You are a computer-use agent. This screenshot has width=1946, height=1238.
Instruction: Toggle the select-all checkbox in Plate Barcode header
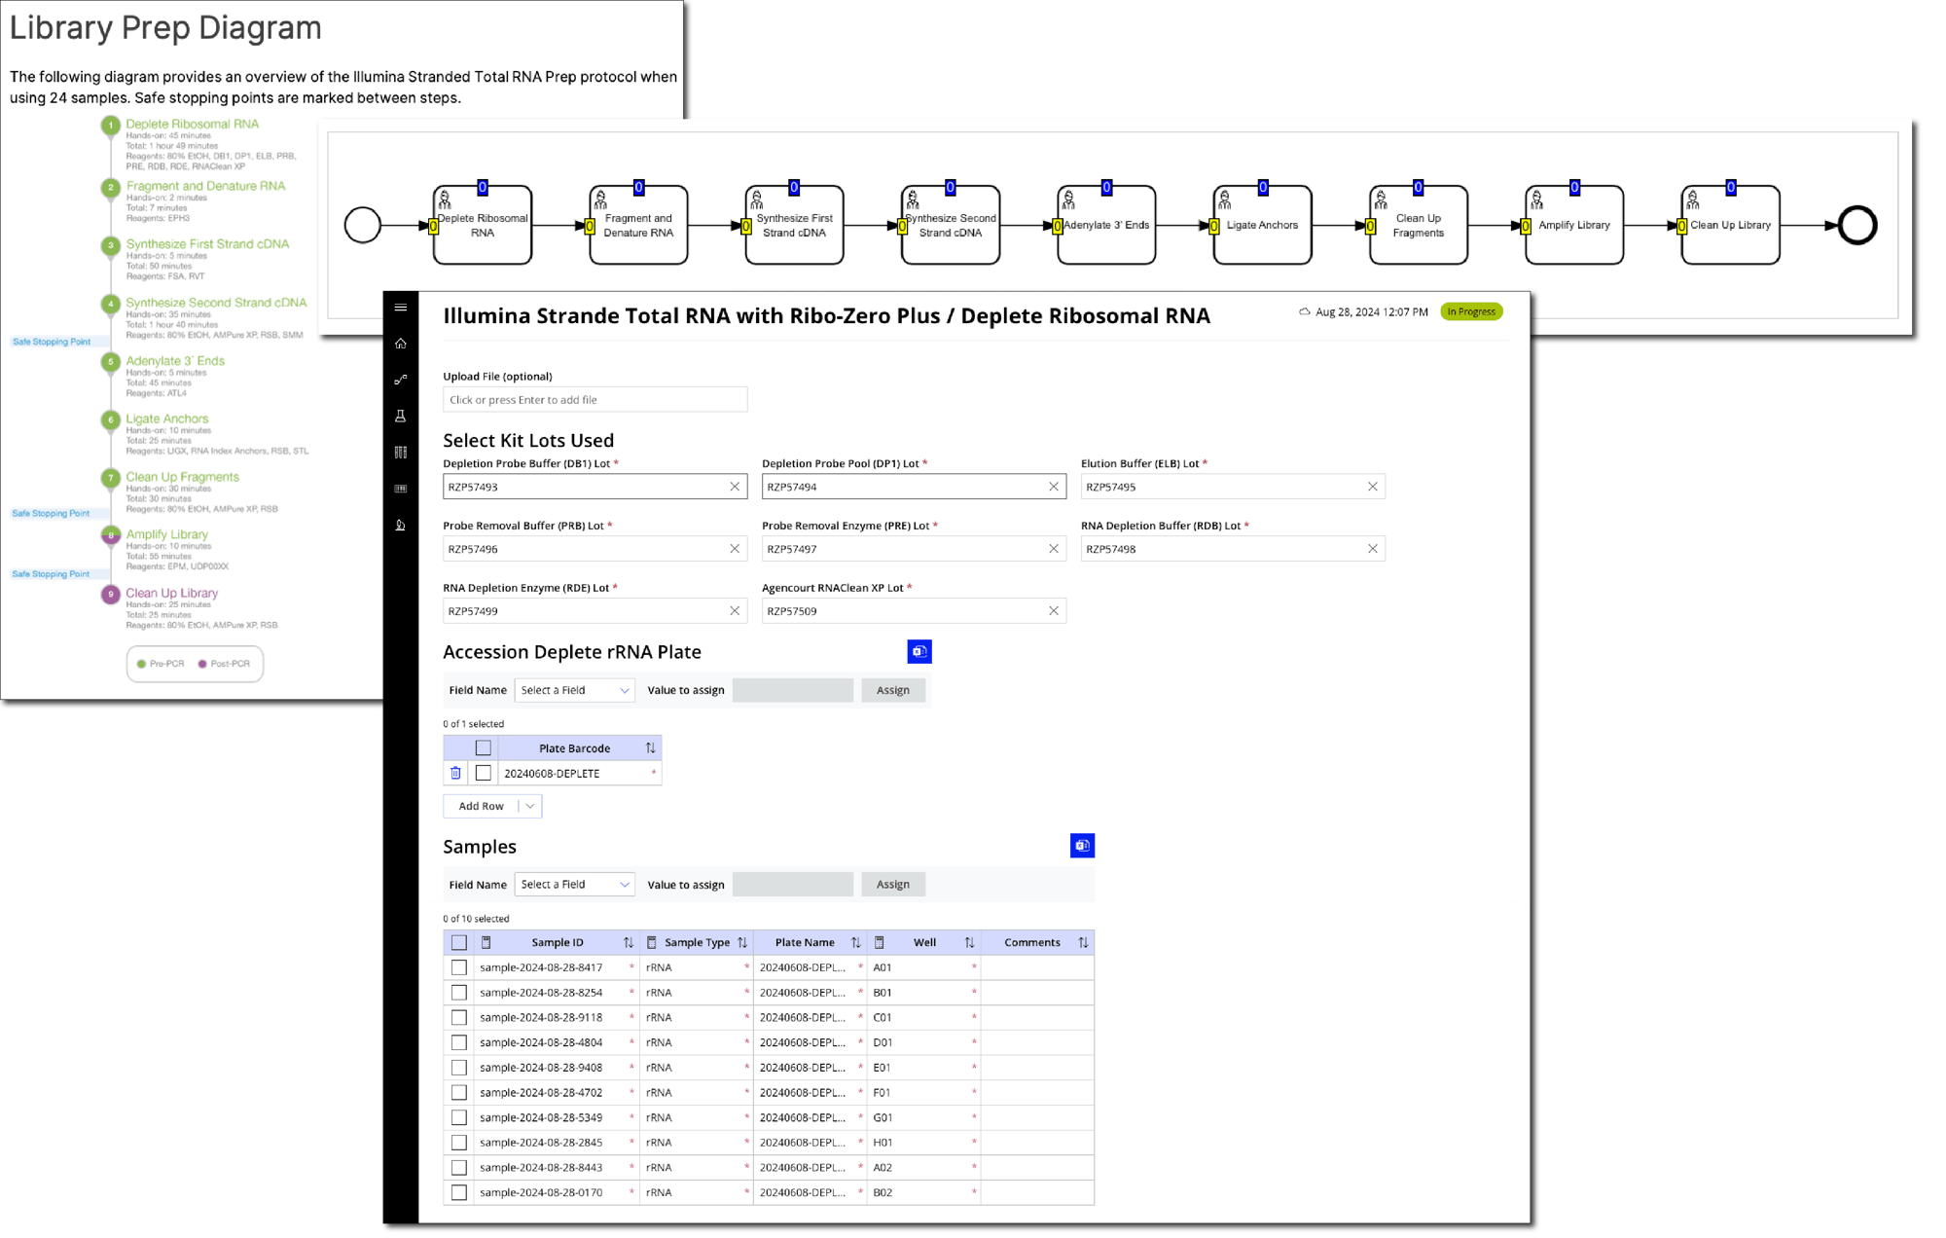click(x=484, y=748)
